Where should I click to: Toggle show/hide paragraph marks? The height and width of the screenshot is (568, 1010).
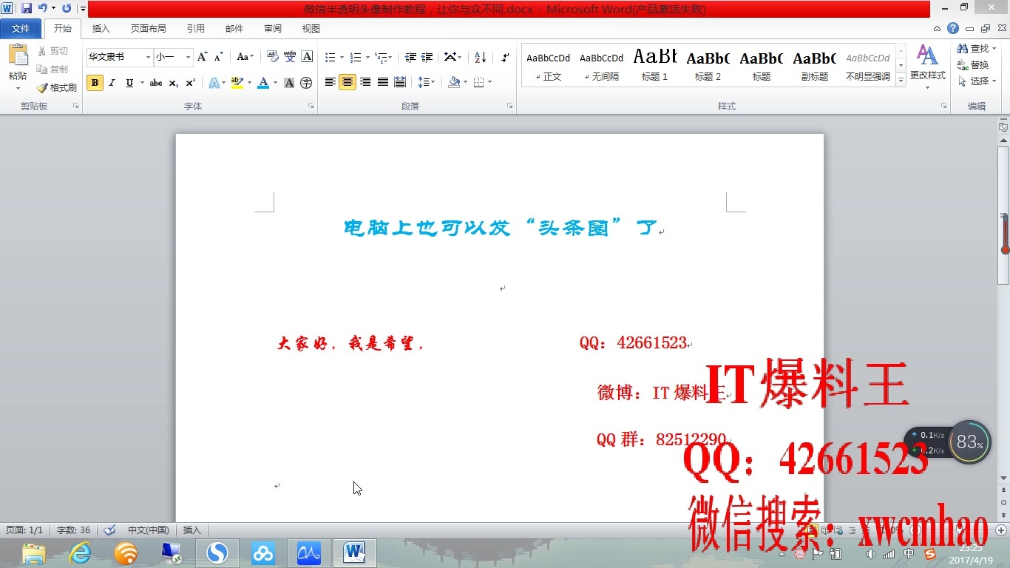[x=504, y=57]
